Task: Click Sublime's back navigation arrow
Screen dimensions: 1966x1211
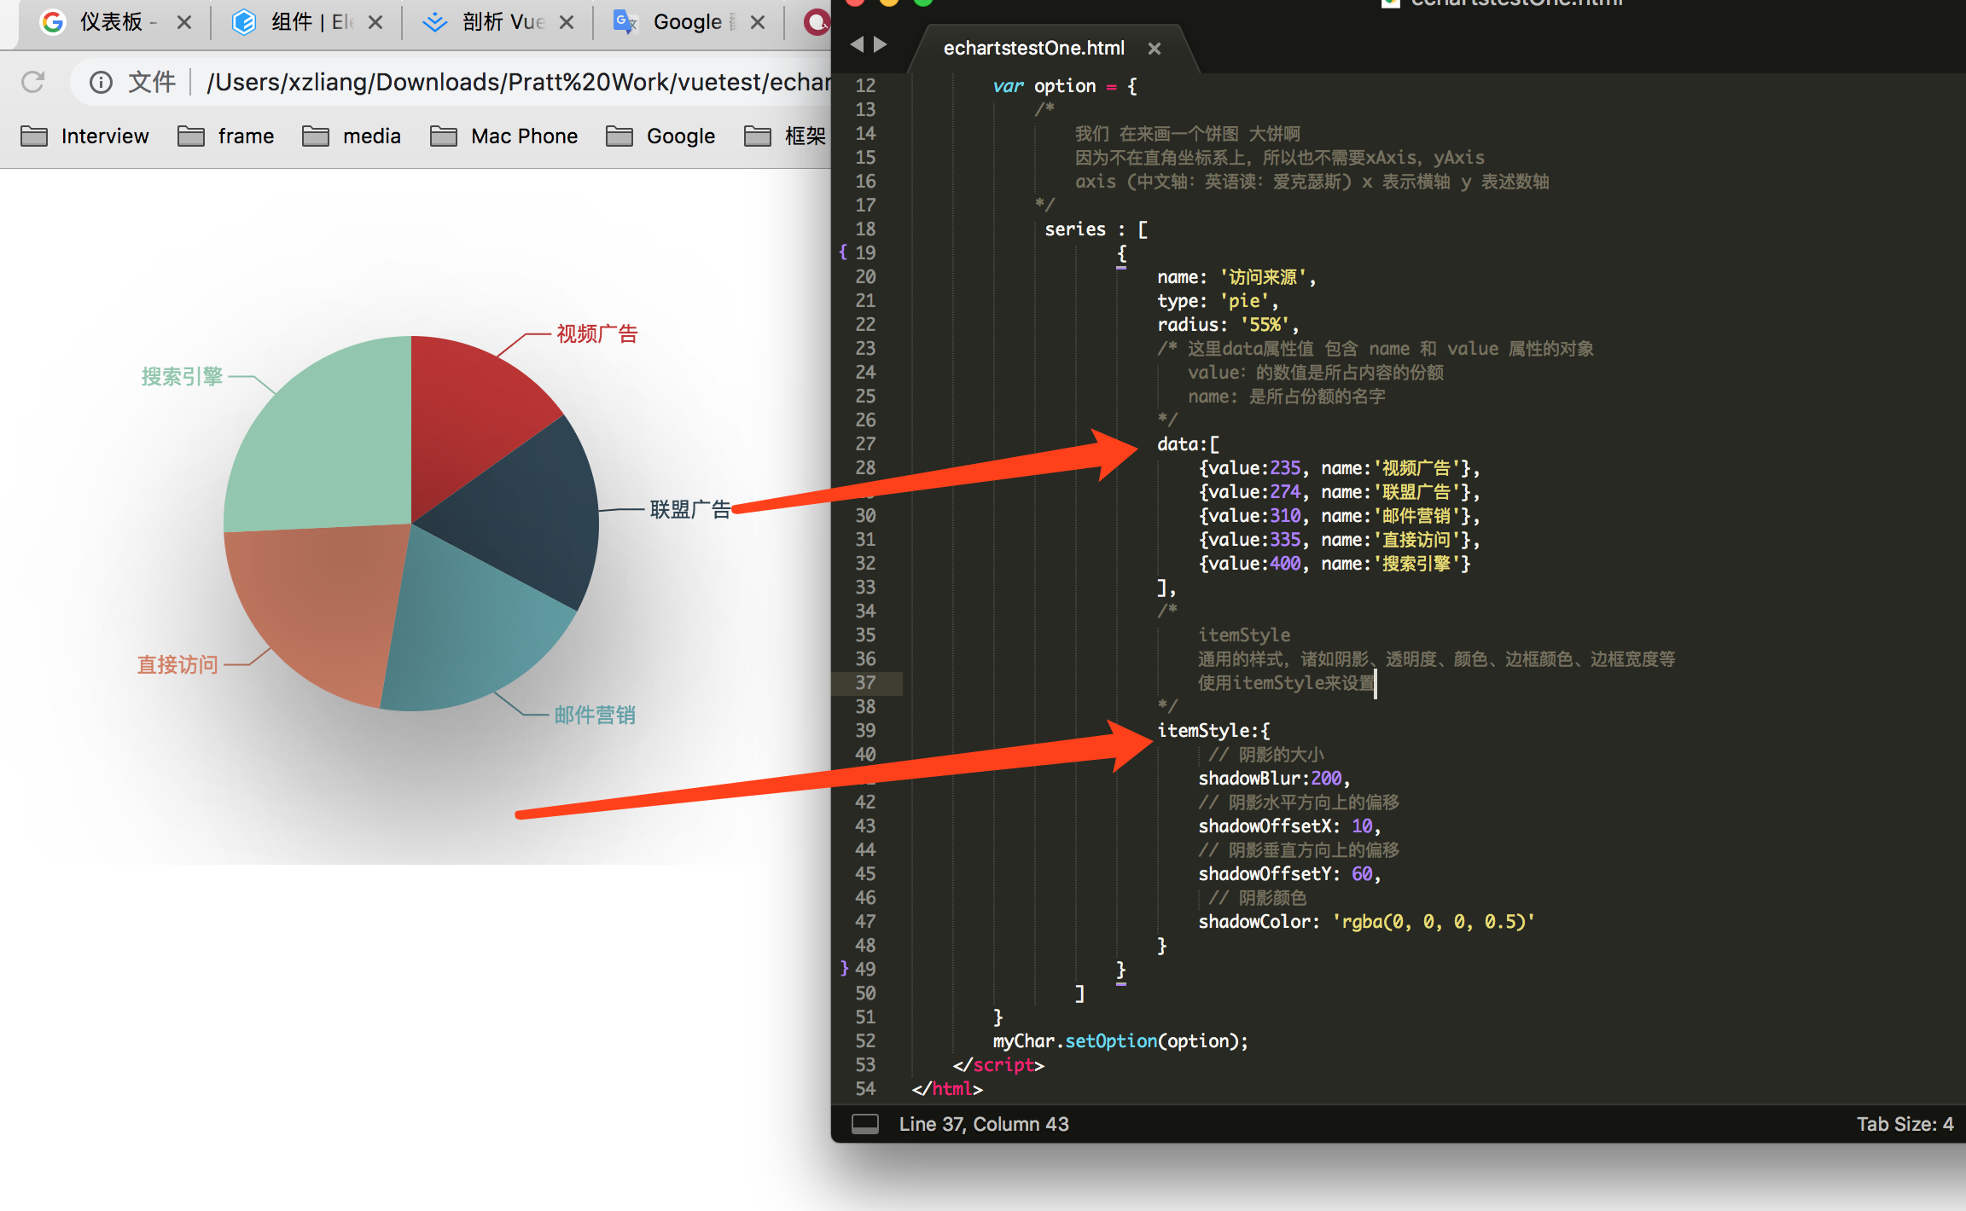Action: [x=857, y=44]
